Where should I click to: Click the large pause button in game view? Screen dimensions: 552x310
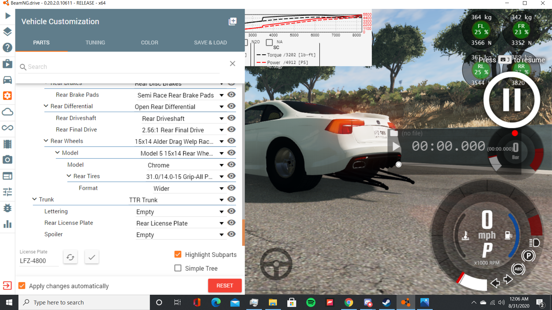pos(512,100)
